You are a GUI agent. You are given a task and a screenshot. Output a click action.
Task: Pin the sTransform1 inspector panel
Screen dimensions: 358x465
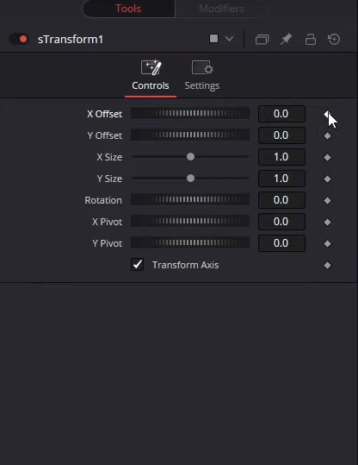[286, 39]
